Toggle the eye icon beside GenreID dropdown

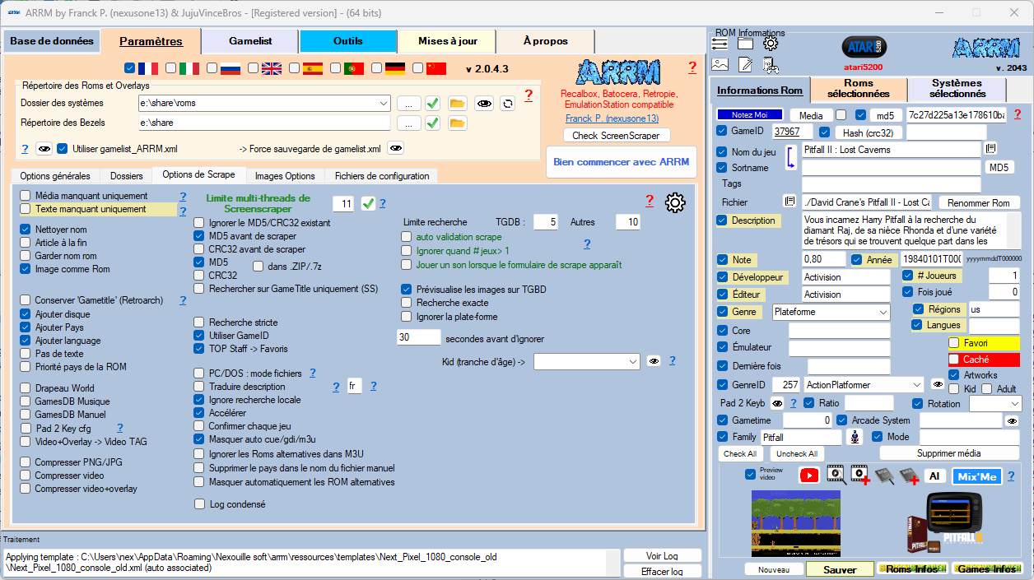click(x=937, y=384)
